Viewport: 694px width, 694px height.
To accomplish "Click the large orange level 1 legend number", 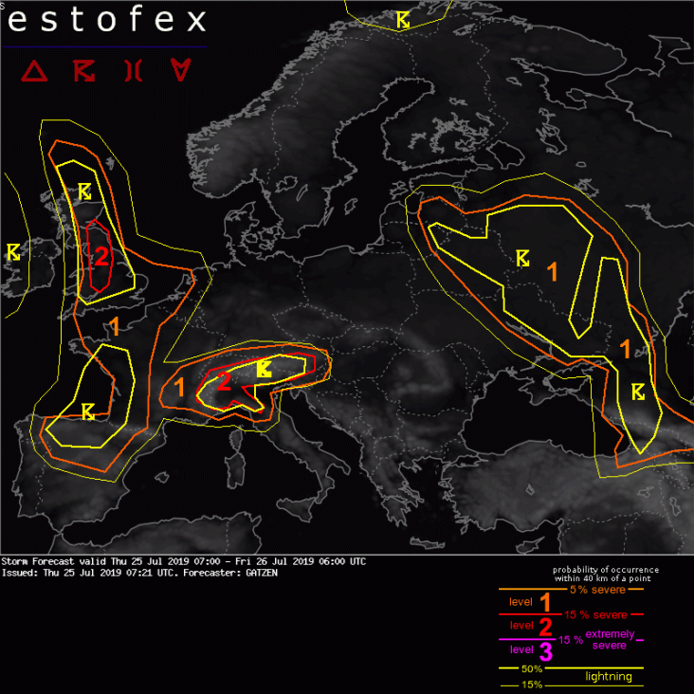I will pyautogui.click(x=545, y=603).
